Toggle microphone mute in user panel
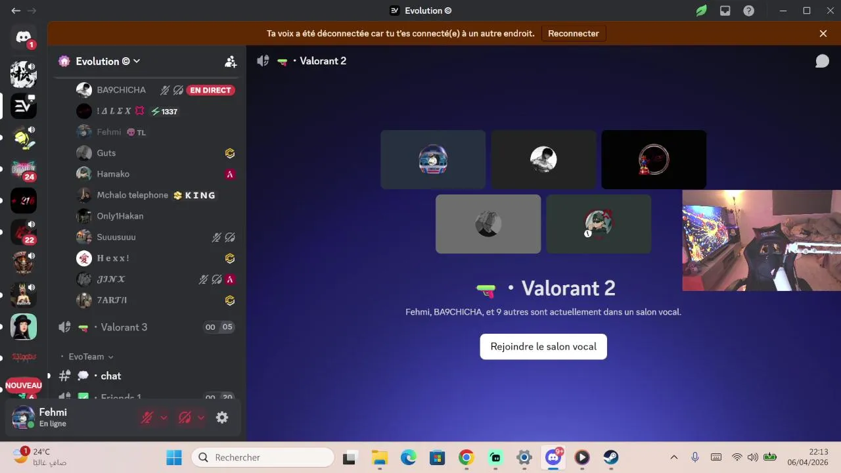 pyautogui.click(x=147, y=417)
